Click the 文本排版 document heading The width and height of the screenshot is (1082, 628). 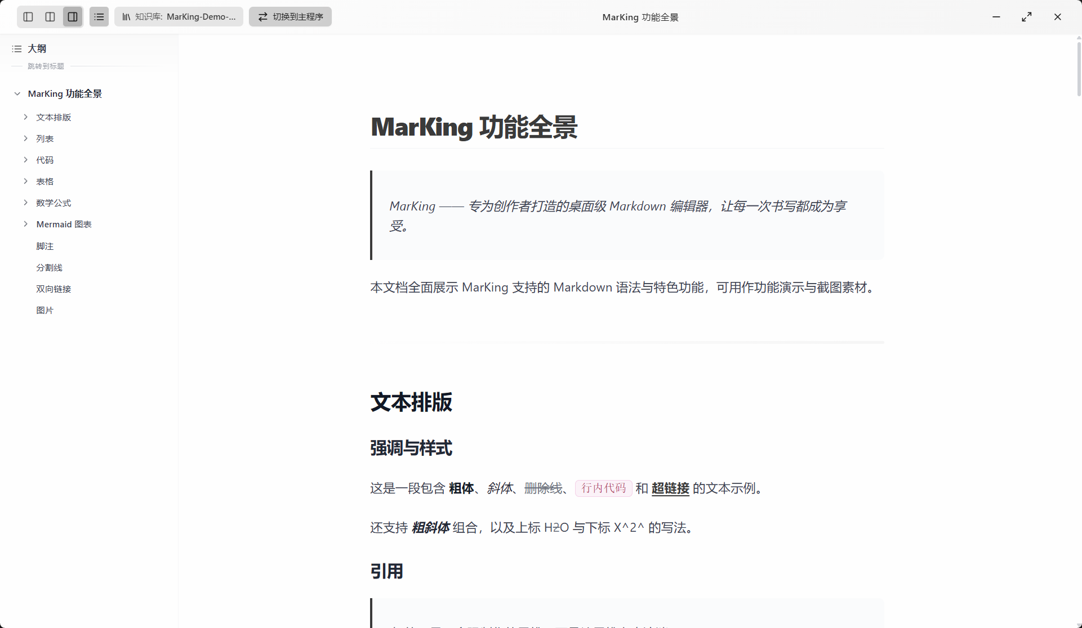point(411,402)
